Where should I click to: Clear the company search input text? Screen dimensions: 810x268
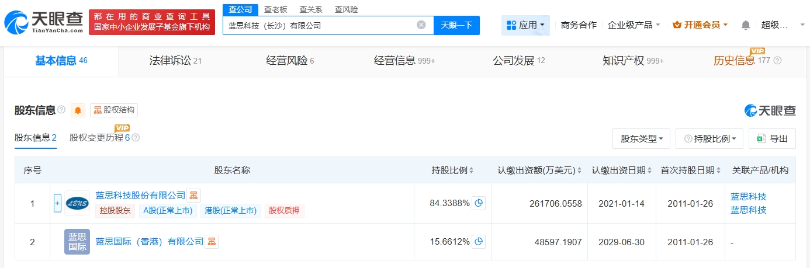pos(421,25)
